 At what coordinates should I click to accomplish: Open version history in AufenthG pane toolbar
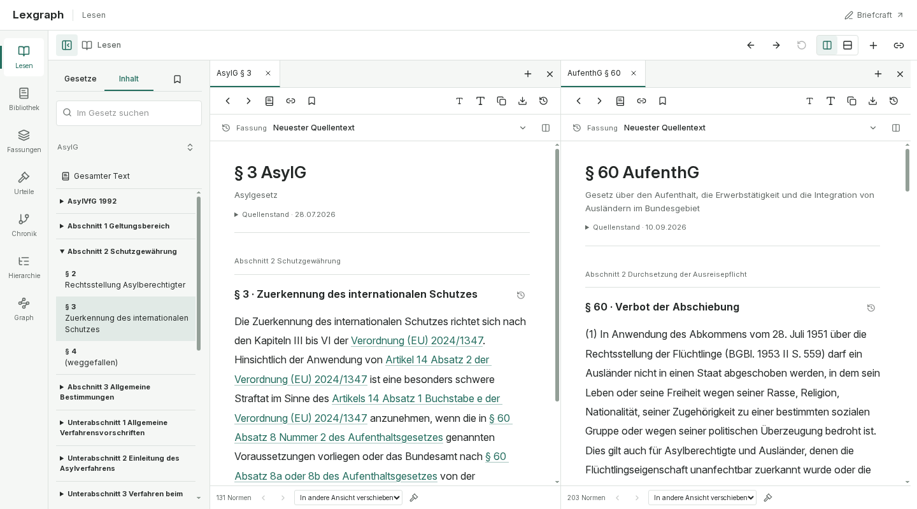click(893, 101)
